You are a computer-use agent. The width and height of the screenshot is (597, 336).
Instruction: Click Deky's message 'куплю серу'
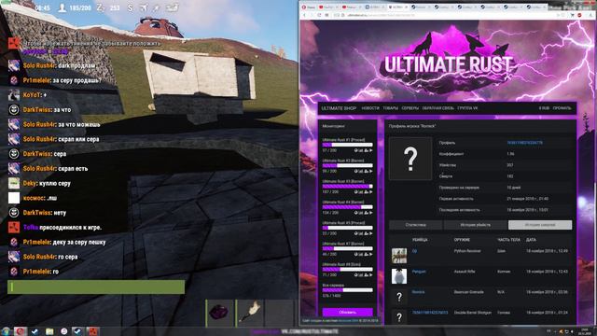coord(54,183)
